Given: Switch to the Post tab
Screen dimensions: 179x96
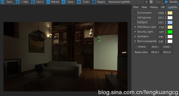Looking at the screenshot, I should (136, 7).
